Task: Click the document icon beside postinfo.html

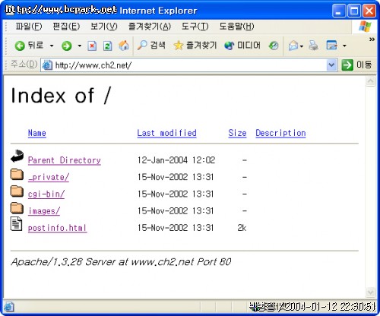Action: click(16, 223)
